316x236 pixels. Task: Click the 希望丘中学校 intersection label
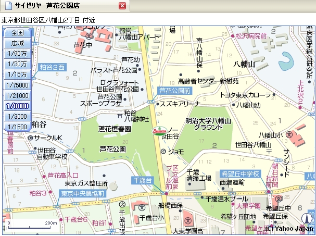[x=240, y=173]
